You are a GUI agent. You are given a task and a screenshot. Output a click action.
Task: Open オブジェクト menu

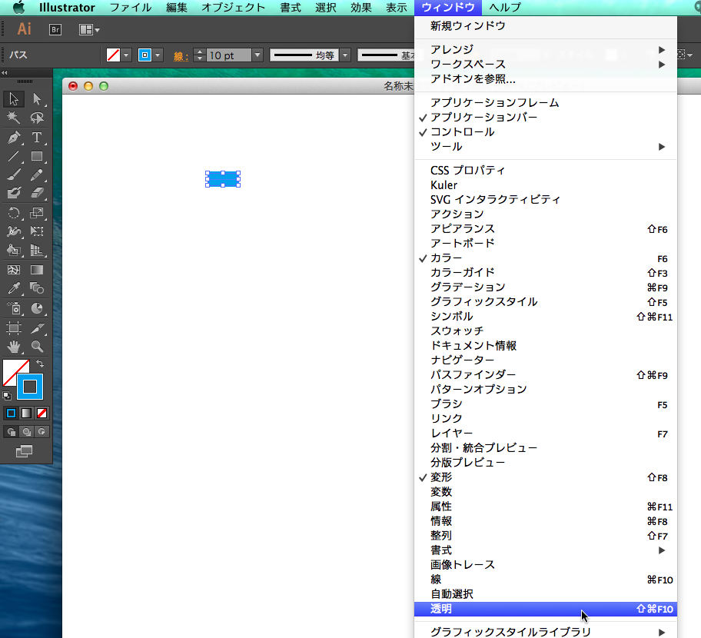pos(234,8)
